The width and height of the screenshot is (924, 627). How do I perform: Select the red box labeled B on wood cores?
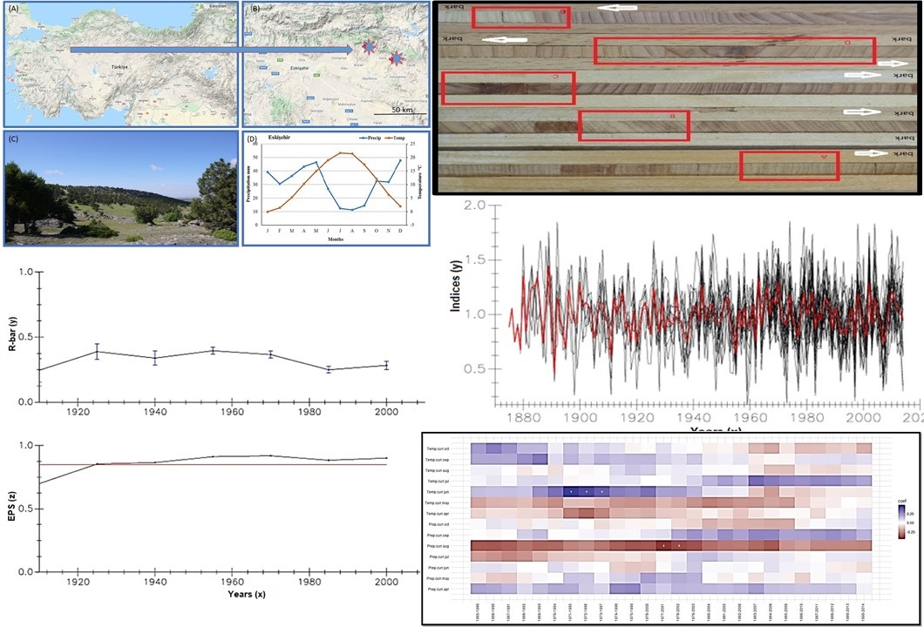634,125
